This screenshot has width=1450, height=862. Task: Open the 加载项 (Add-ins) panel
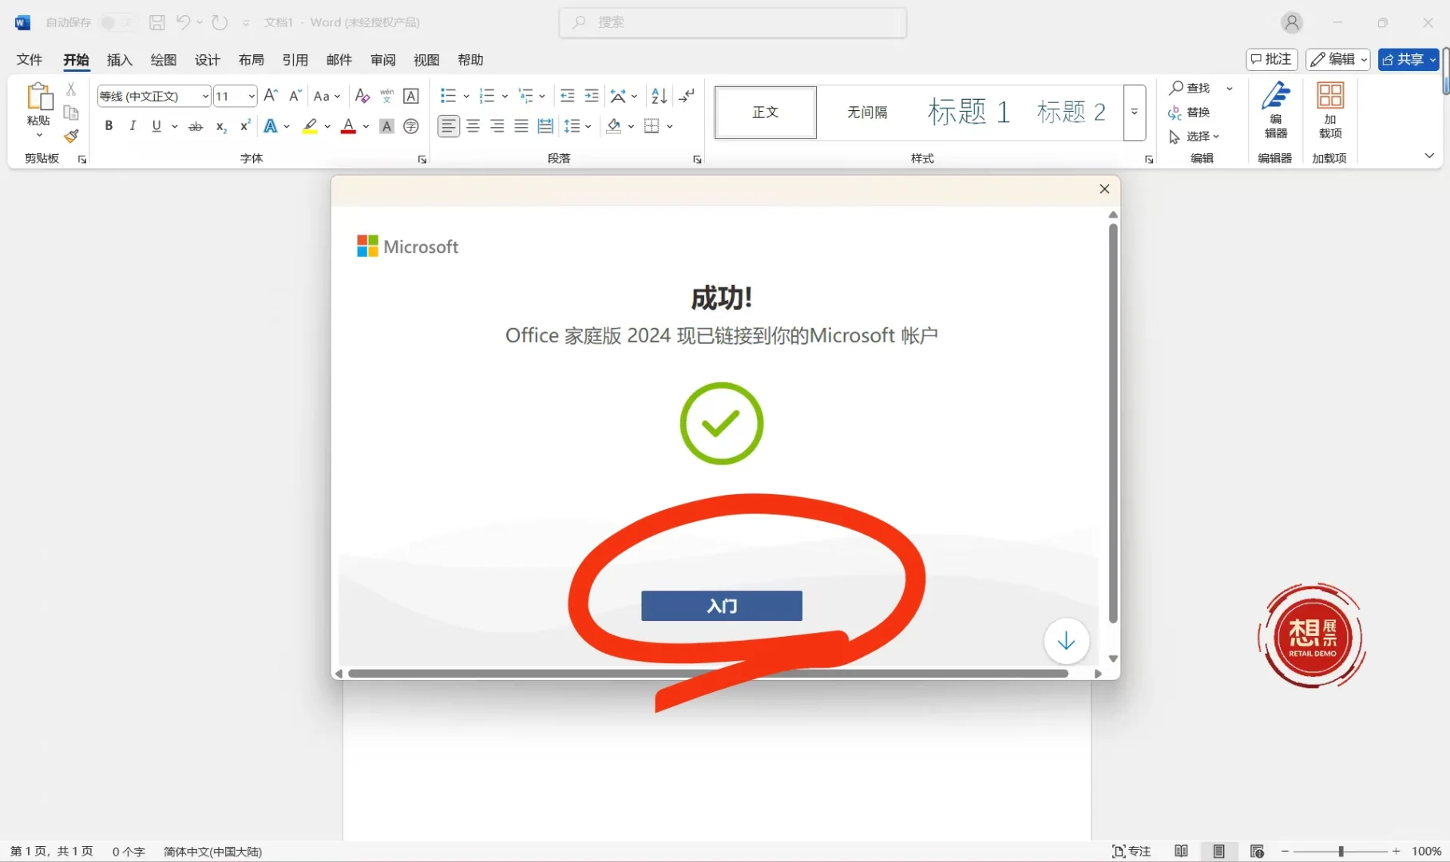[1330, 112]
